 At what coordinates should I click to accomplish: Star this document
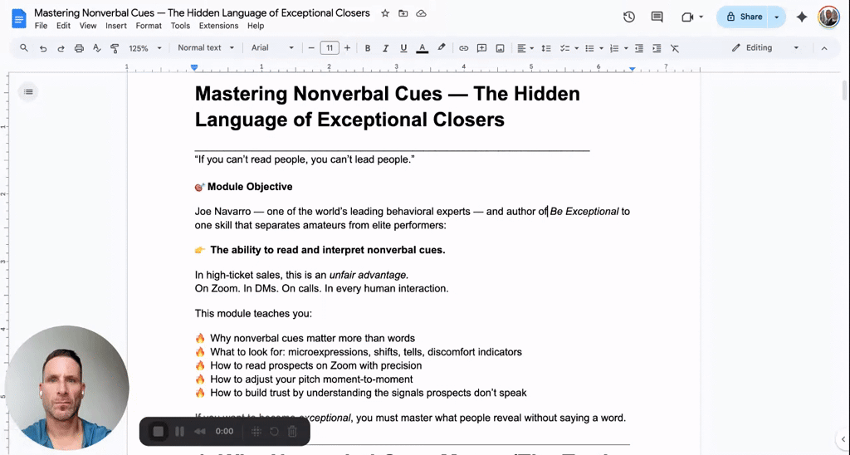tap(385, 13)
